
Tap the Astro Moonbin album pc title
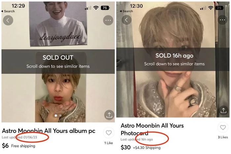[49, 131]
